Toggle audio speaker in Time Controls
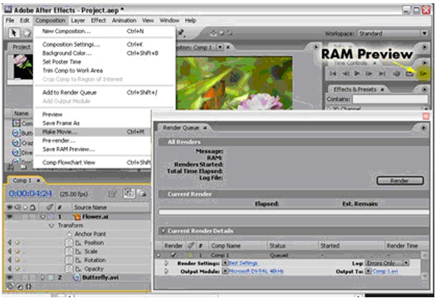436x300 pixels. point(396,74)
